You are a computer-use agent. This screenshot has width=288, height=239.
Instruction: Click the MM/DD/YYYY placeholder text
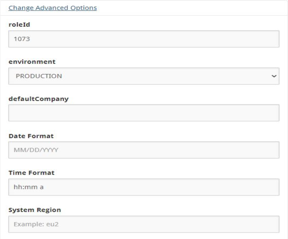36,150
